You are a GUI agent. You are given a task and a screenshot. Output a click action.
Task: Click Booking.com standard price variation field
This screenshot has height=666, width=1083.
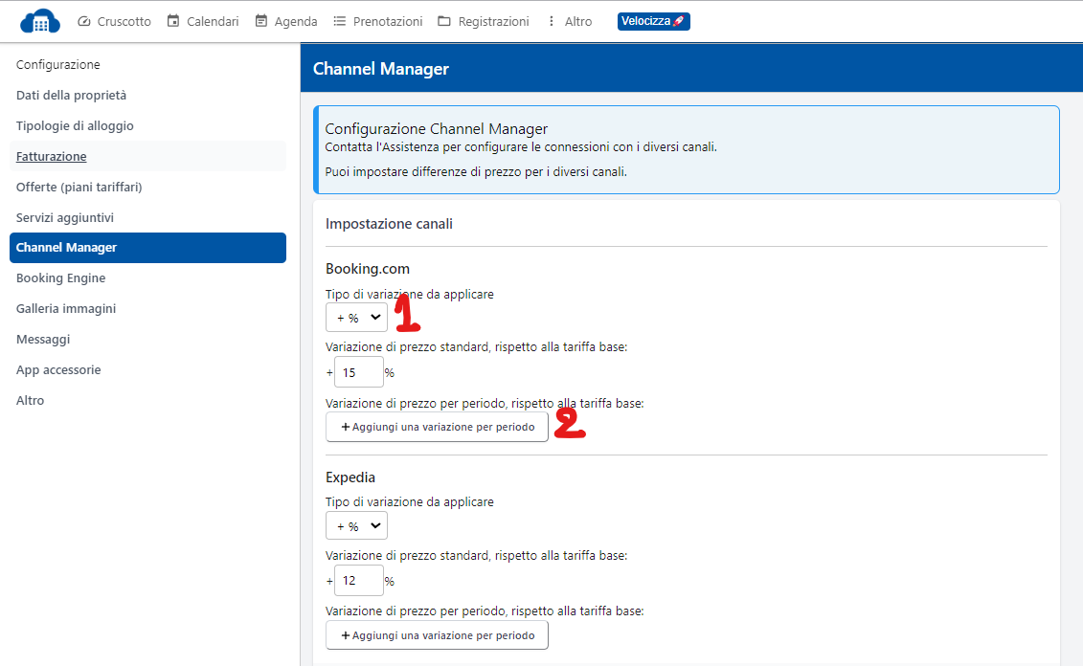[x=358, y=372]
